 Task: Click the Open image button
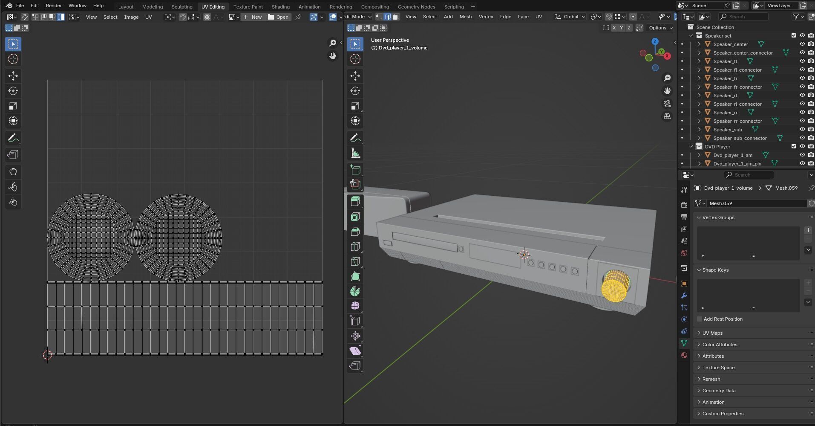pyautogui.click(x=278, y=17)
